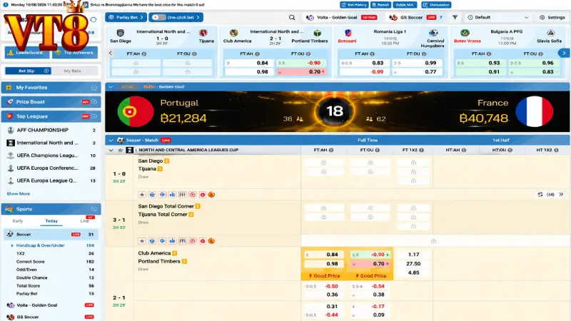Image resolution: width=571 pixels, height=321 pixels.
Task: Click the soccer ball markets icon beside (14)
Action: click(x=540, y=194)
